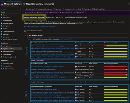The width and height of the screenshot is (130, 103).
Task: Click the Open query icon
Action: tap(54, 9)
